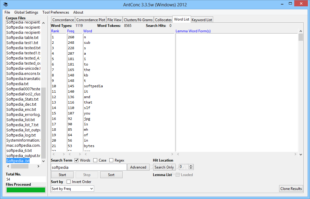Click the Total No. value field
The width and height of the screenshot is (310, 199).
click(26, 179)
